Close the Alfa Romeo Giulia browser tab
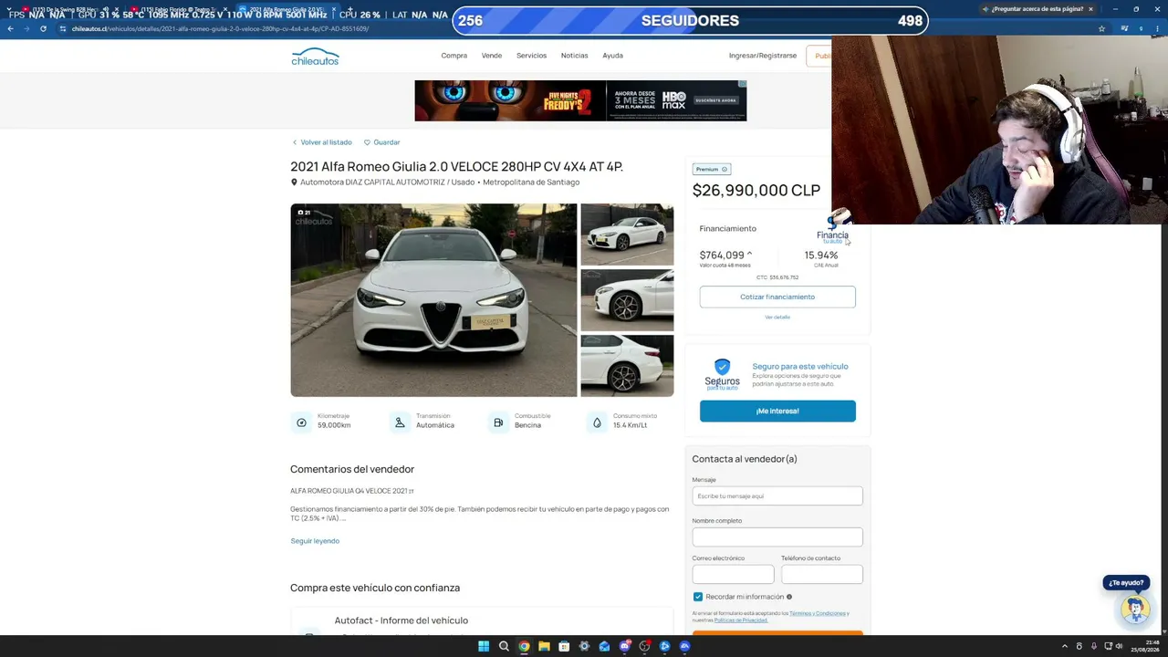Screen dimensions: 1168x657 pos(334,10)
